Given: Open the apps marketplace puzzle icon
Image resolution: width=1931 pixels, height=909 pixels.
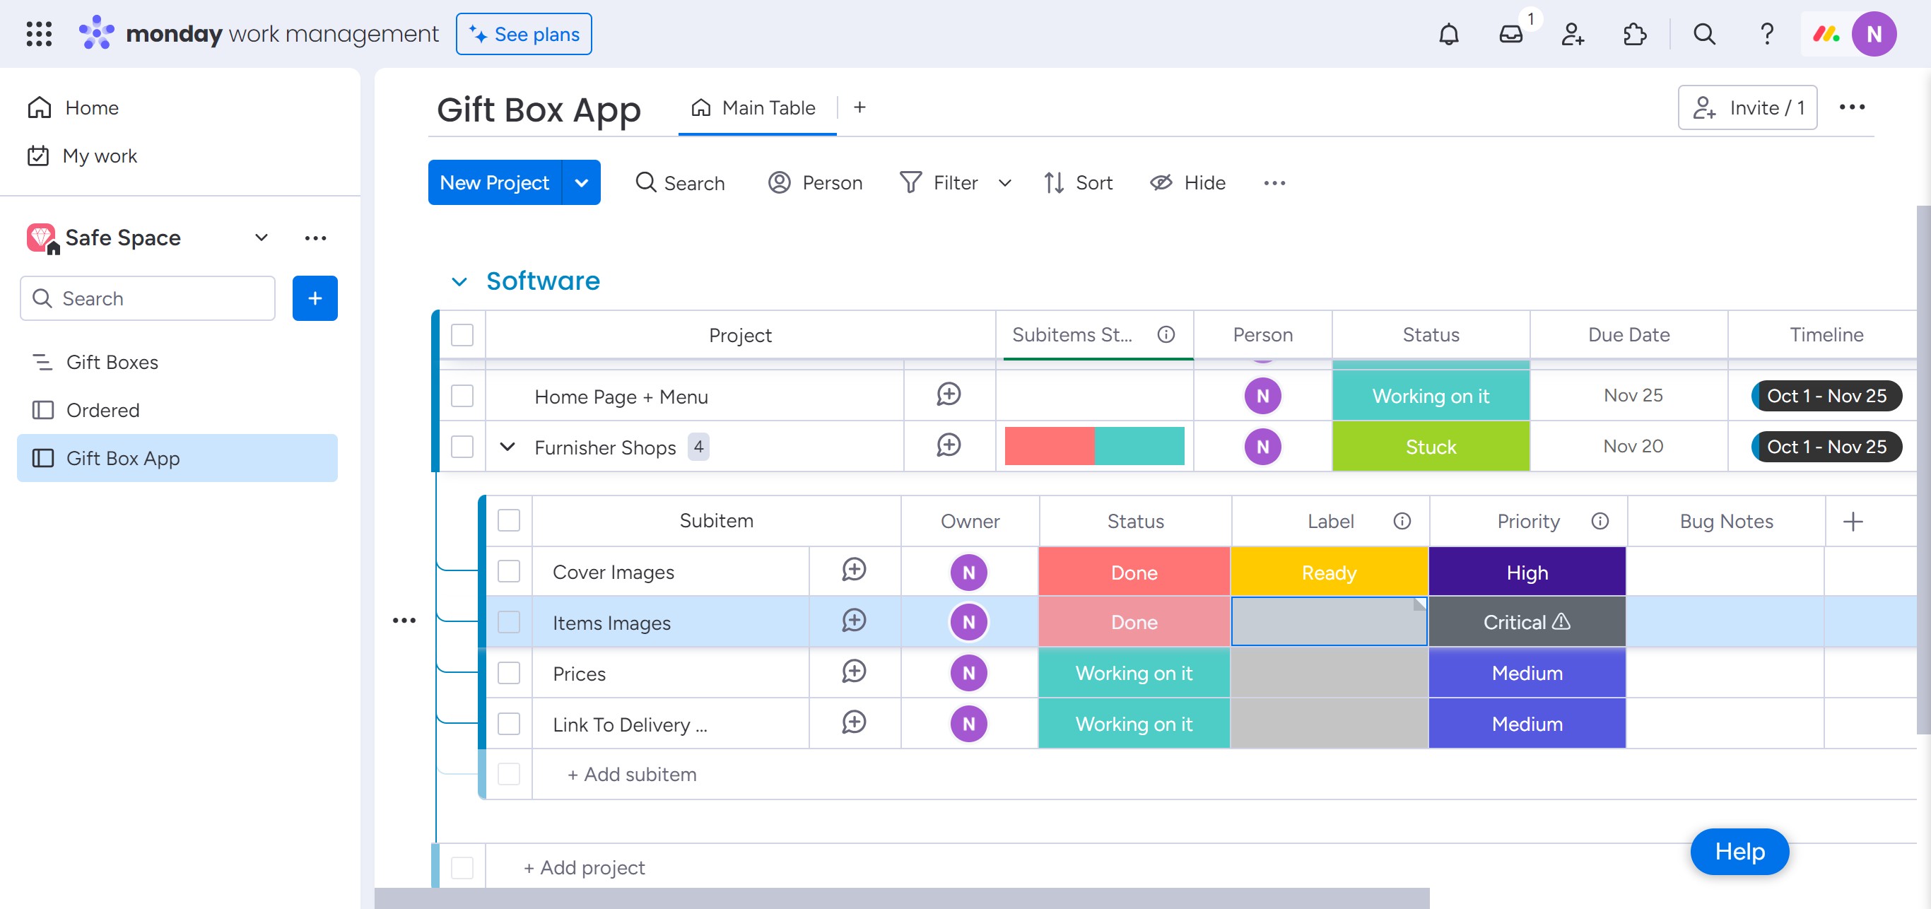Looking at the screenshot, I should 1634,35.
